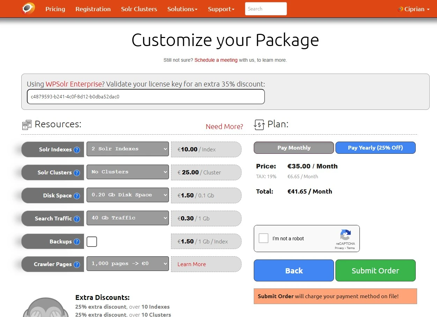The width and height of the screenshot is (437, 317).
Task: Click the Crawler Pages help icon
Action: coord(77,265)
